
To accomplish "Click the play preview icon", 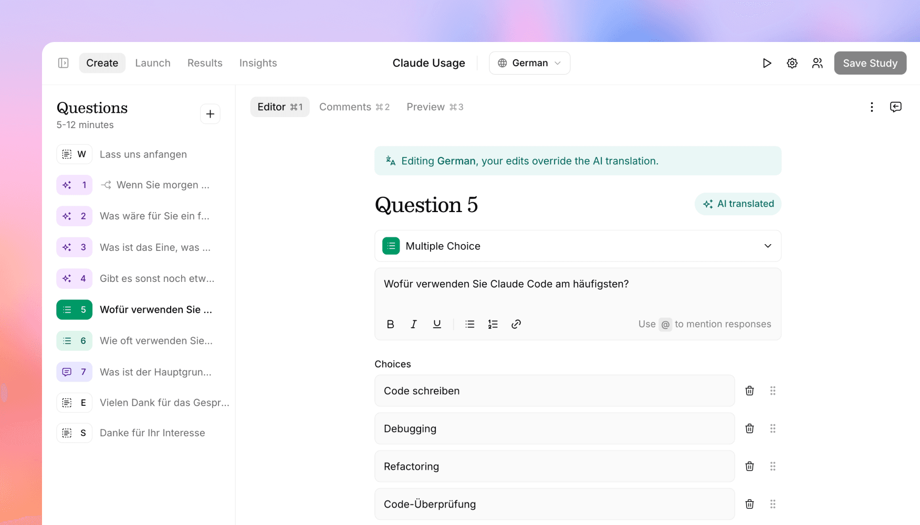I will click(x=767, y=63).
